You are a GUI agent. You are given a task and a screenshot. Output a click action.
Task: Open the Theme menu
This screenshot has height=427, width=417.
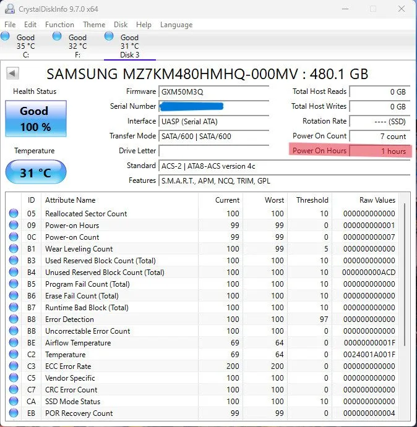click(94, 25)
